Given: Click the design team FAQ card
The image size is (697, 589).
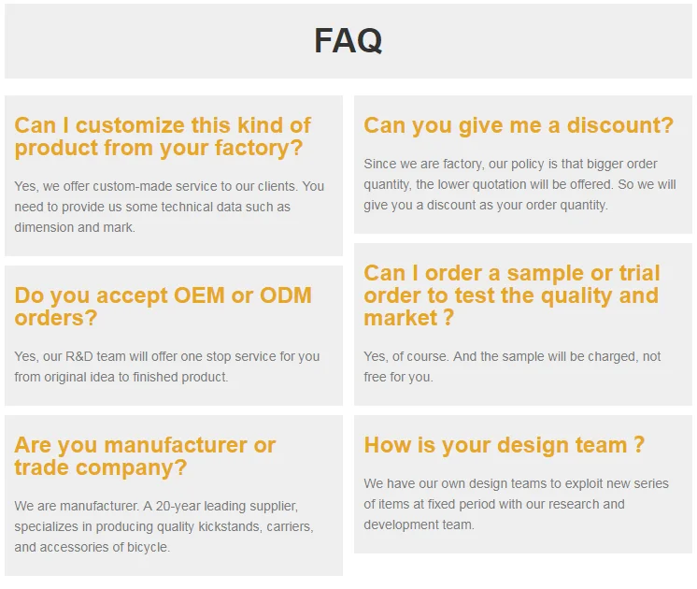Looking at the screenshot, I should 523,484.
